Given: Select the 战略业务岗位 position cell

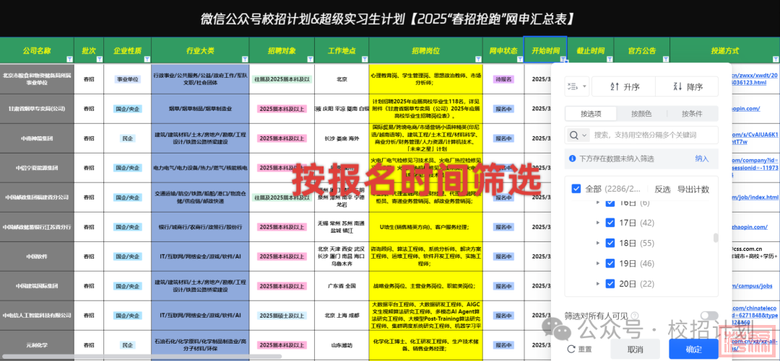Looking at the screenshot, I should coord(426,286).
